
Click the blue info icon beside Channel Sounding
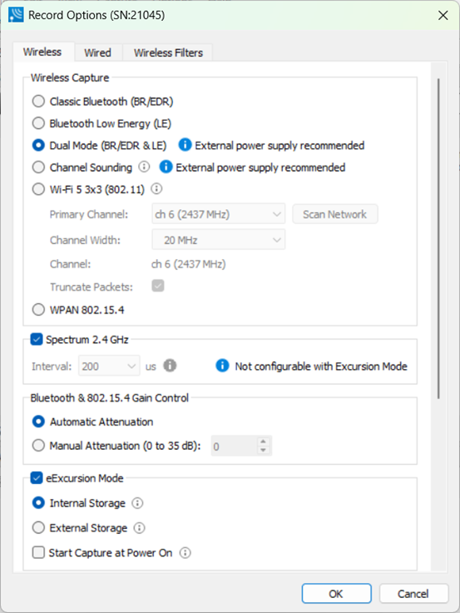coord(166,167)
